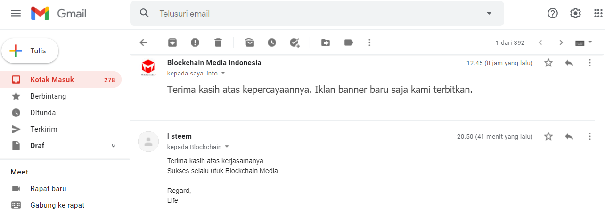The height and width of the screenshot is (216, 605).
Task: Click the 12.45 (8 jam yang lalu) timestamp
Action: [499, 63]
